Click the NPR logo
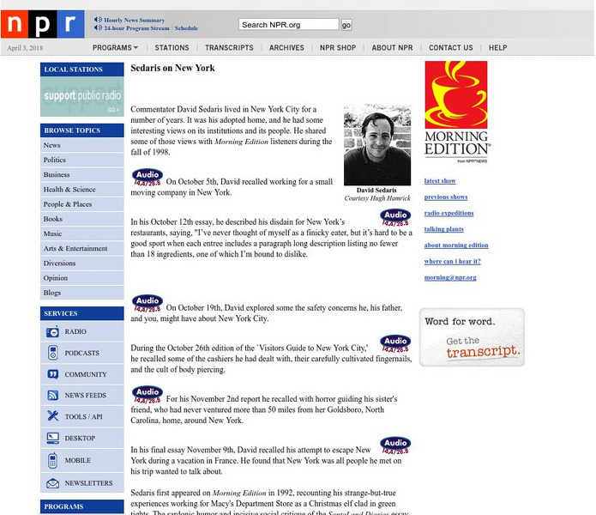The image size is (596, 515). coord(43,24)
